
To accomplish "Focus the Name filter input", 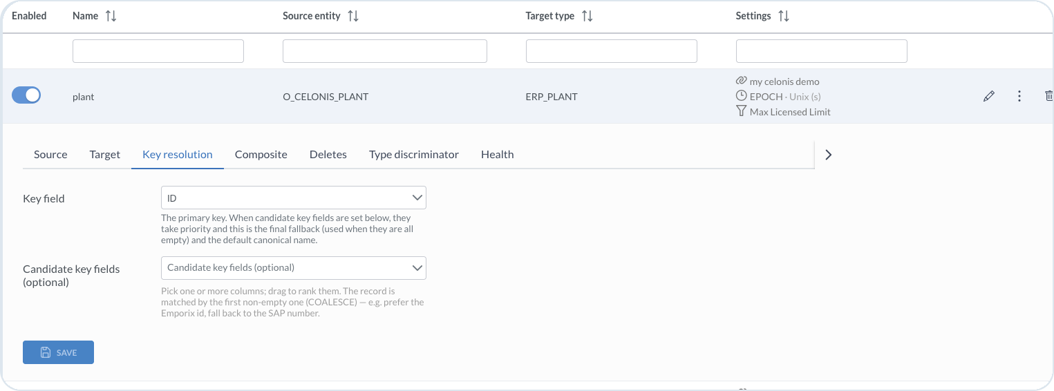I will click(158, 51).
